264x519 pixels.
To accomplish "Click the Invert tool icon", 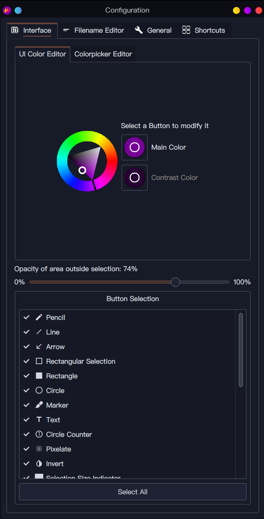I will (39, 464).
